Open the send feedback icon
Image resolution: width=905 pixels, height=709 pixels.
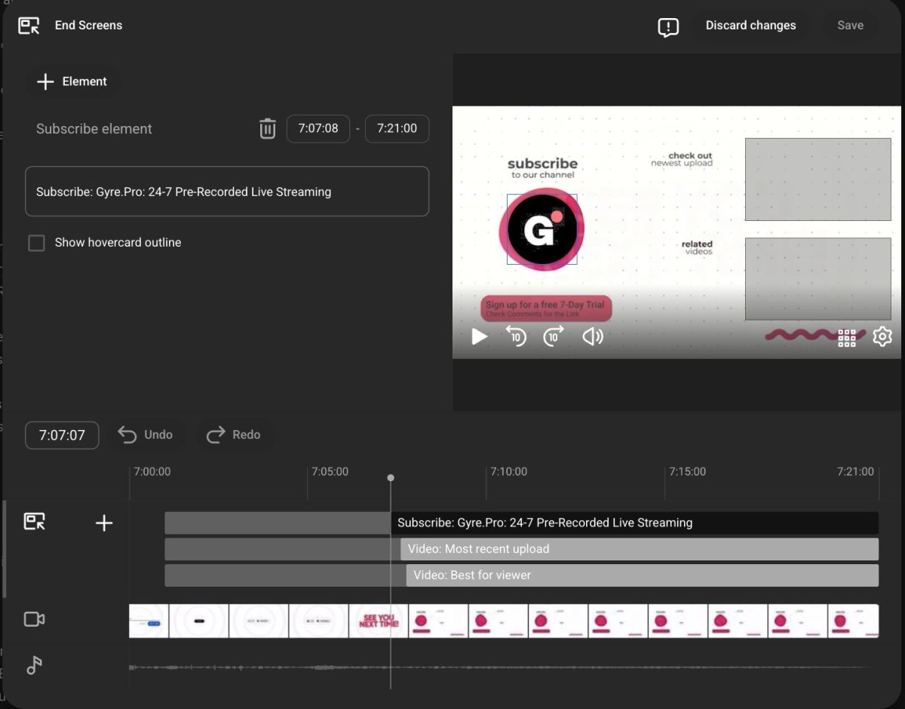click(x=668, y=27)
